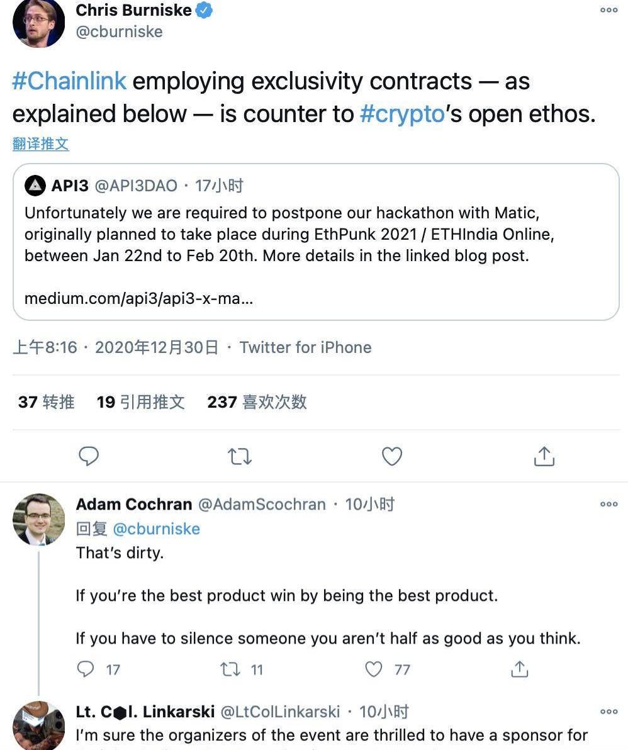Open Chris Burniske's profile picture
Image resolution: width=628 pixels, height=750 pixels.
39,21
